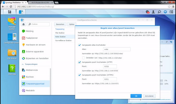Open Bijwerken en herstellen settings
This screenshot has height=104, width=176.
pyautogui.click(x=35, y=58)
